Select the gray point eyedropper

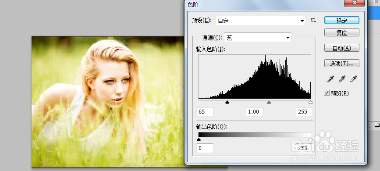coord(342,78)
